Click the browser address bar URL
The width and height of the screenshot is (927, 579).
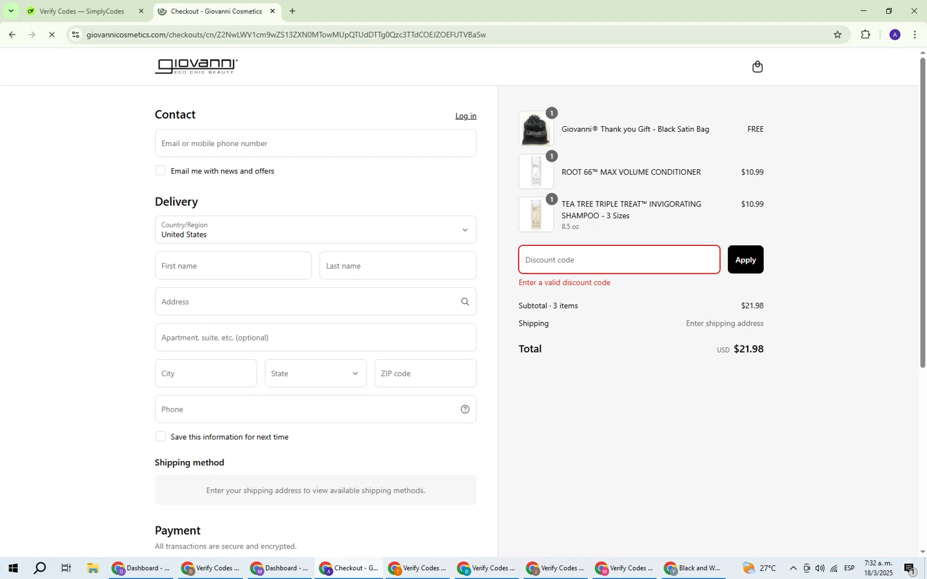(x=286, y=35)
